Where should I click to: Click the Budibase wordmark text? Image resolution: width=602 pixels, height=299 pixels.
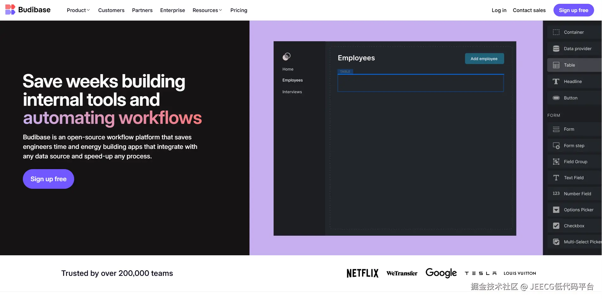click(x=34, y=10)
